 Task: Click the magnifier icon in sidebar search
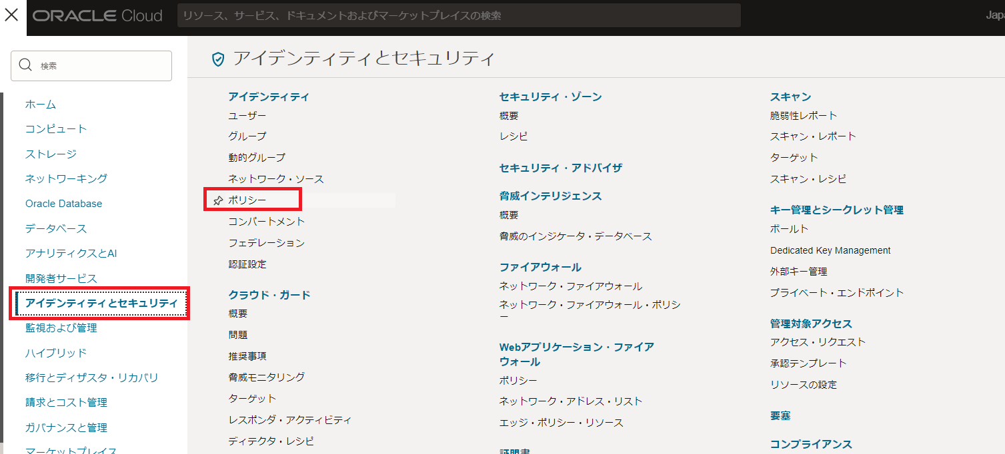(x=26, y=65)
